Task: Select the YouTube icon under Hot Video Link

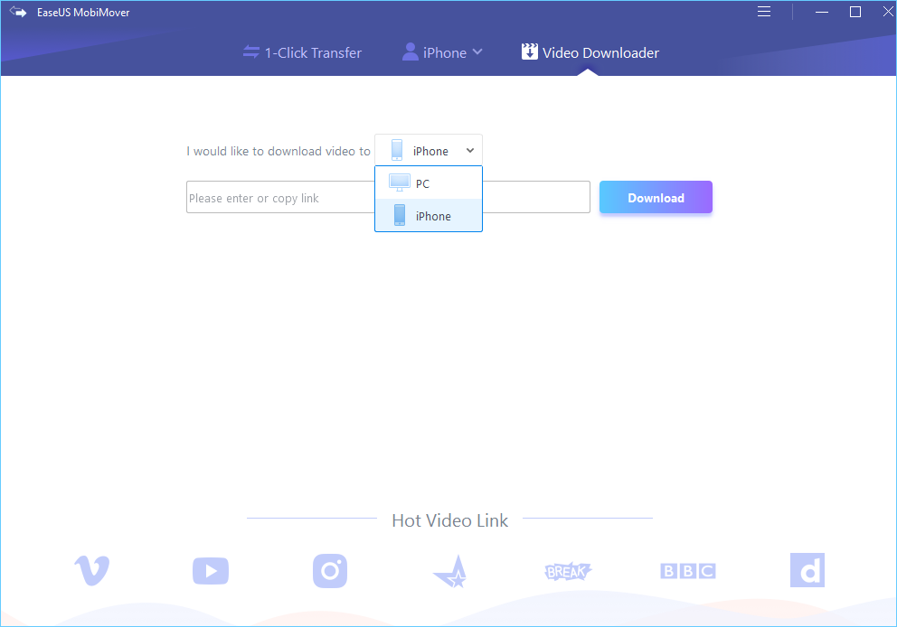Action: tap(210, 570)
